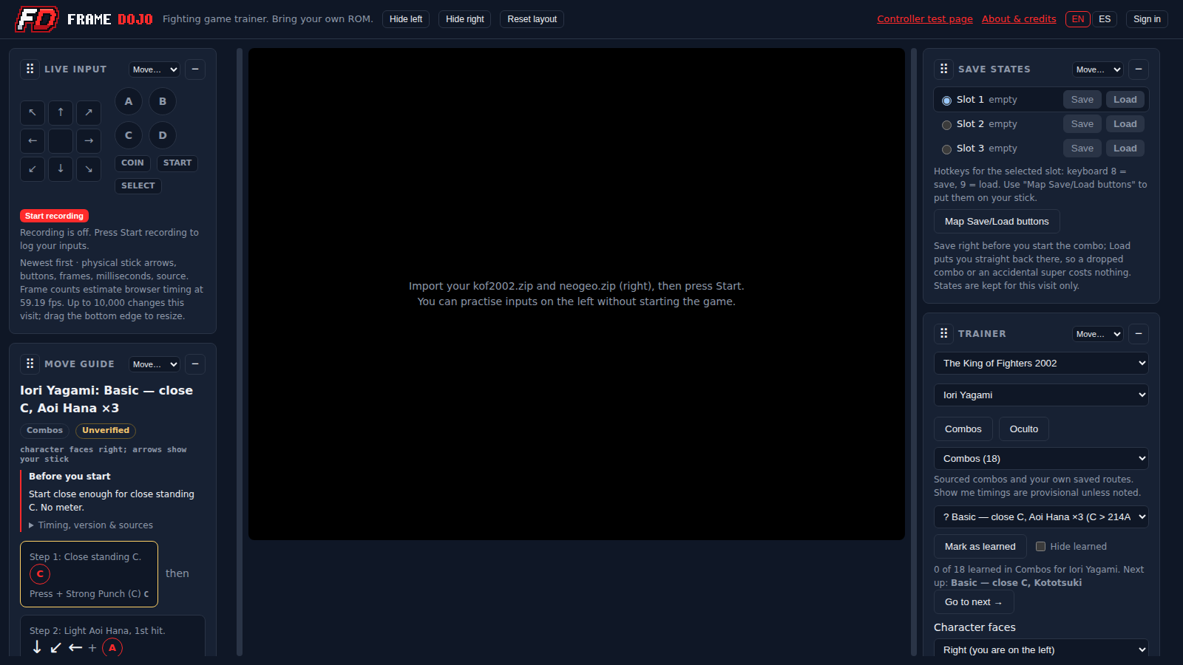
Task: Select the Oculto tab in Trainer
Action: [1024, 429]
